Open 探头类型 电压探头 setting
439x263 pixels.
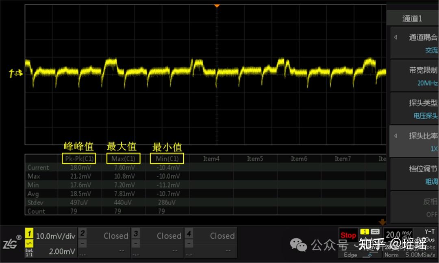(x=415, y=109)
